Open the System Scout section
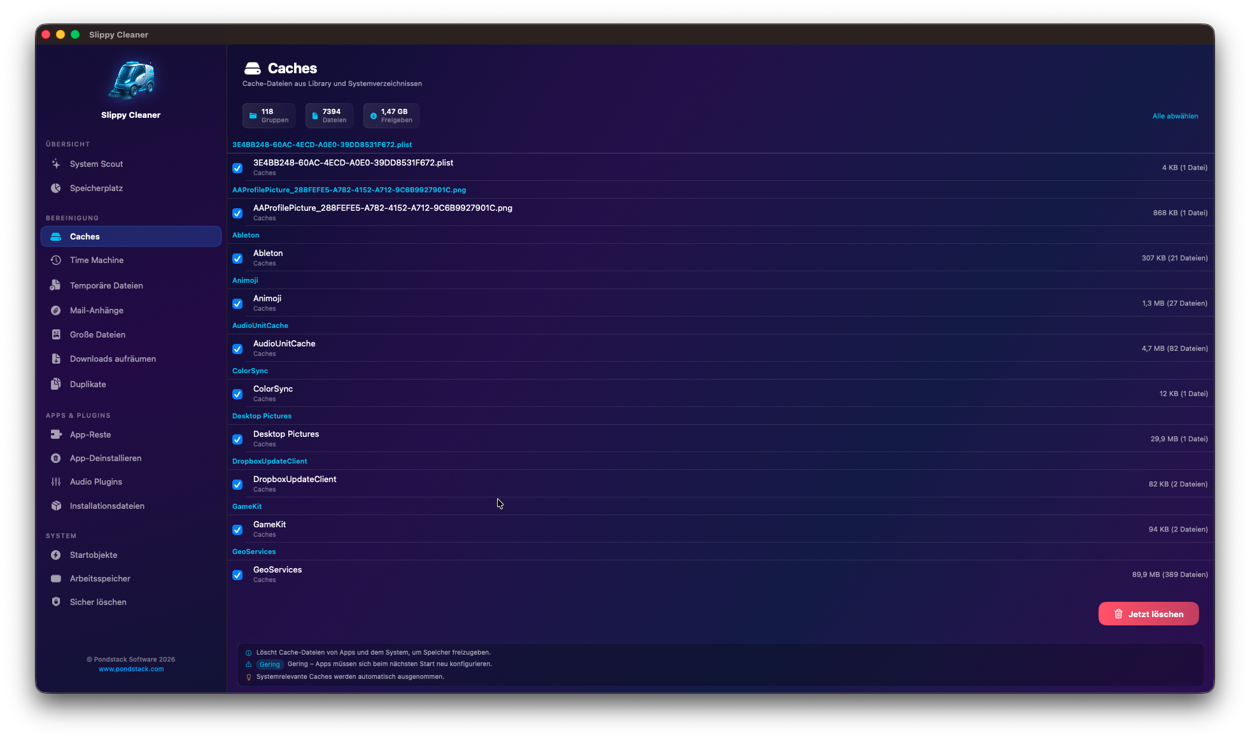Image resolution: width=1250 pixels, height=740 pixels. pos(131,164)
